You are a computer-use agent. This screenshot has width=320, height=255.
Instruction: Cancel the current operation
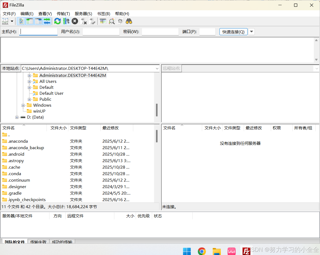[x=75, y=21]
